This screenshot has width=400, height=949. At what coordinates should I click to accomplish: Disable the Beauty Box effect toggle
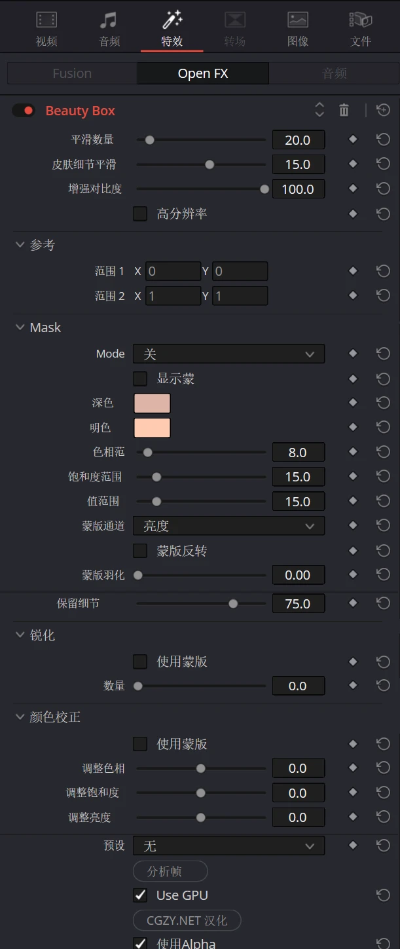pyautogui.click(x=24, y=111)
